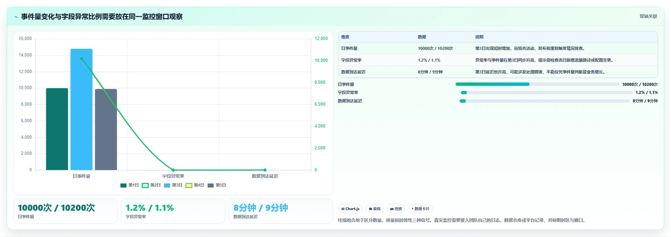Viewport: 671px width, 237px height.
Task: Click the 数据卡片 chip
Action: pos(420,209)
